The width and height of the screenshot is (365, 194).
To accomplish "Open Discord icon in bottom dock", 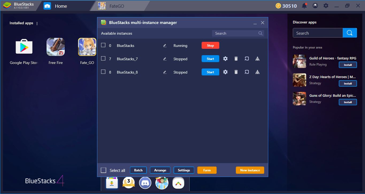I will [145, 183].
